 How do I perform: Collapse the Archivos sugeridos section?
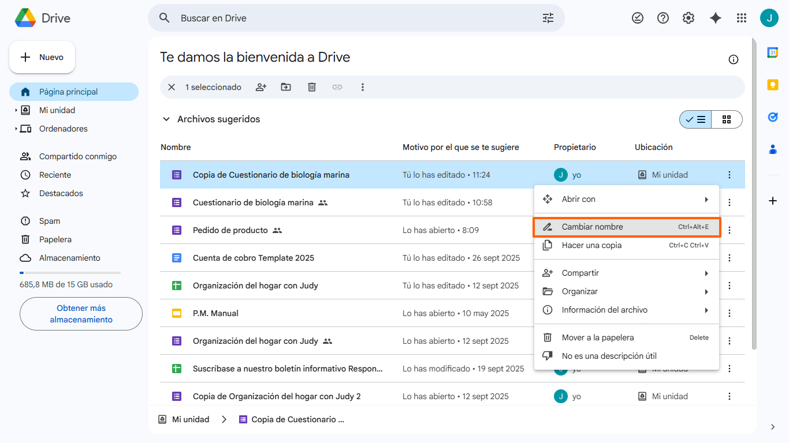[166, 119]
